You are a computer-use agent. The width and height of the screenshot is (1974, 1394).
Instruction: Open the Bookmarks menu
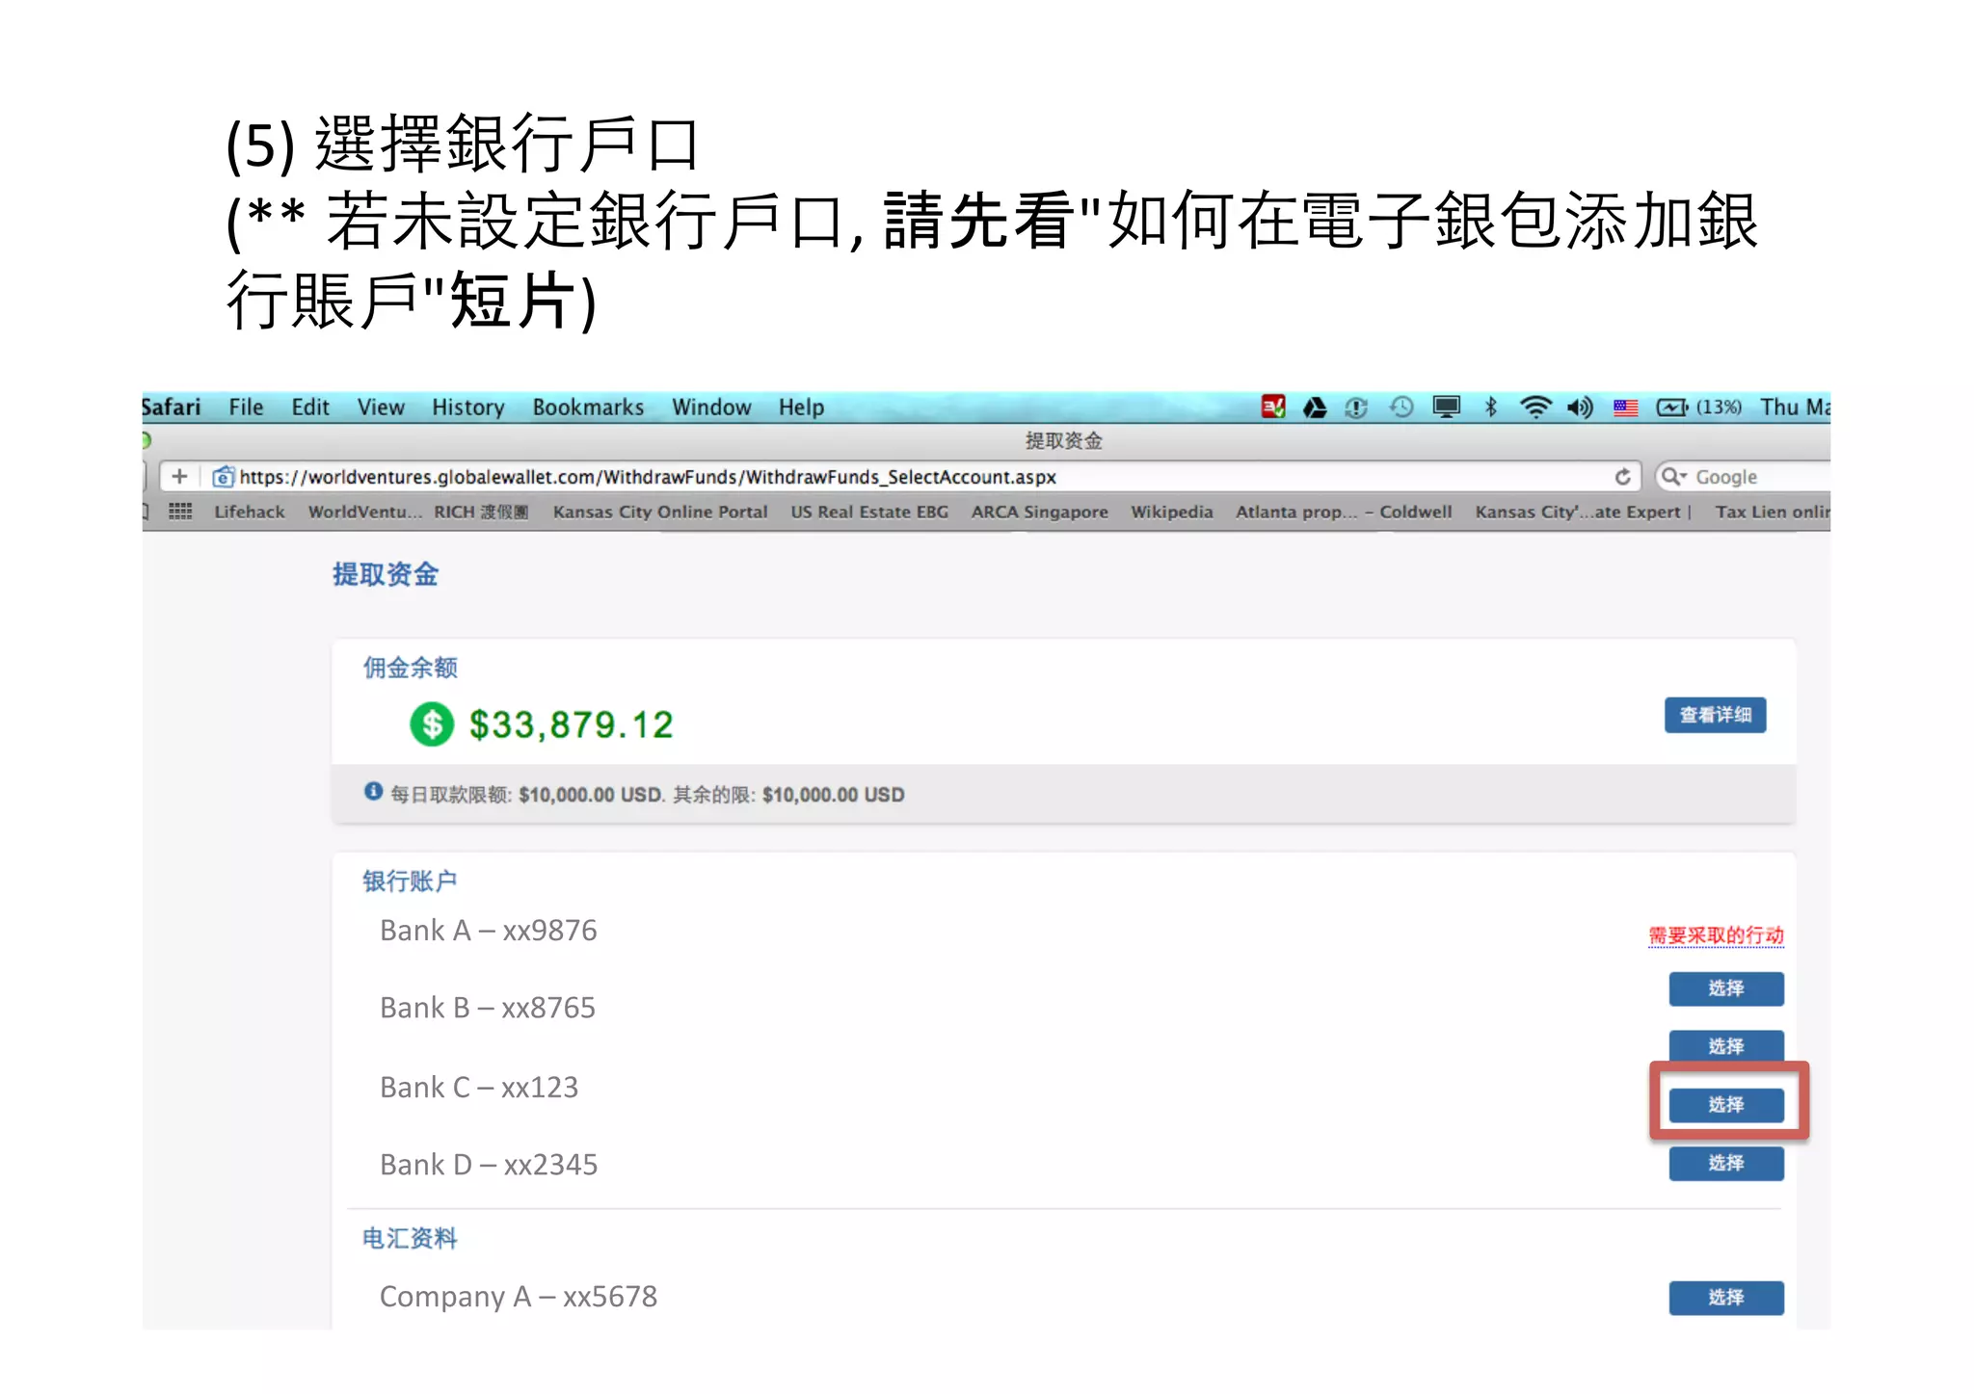[x=588, y=408]
